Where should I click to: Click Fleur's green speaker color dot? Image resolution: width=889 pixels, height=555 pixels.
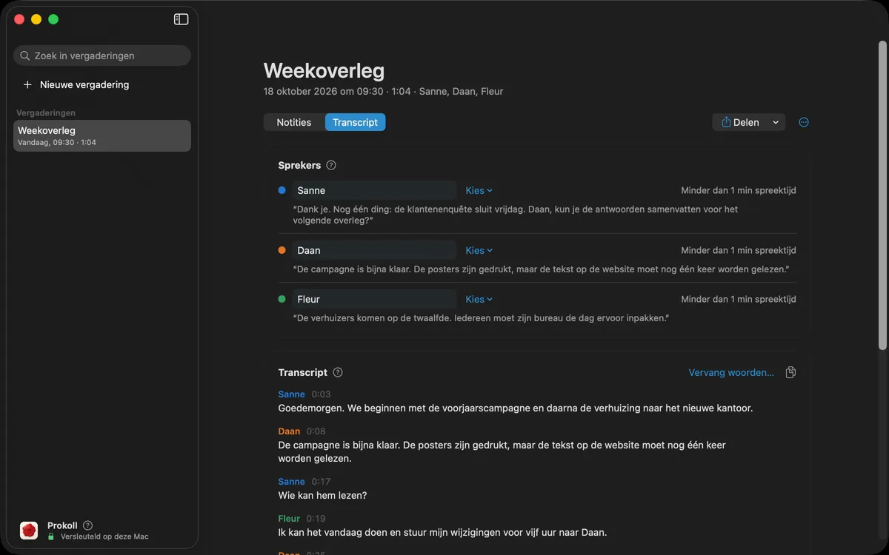click(282, 299)
